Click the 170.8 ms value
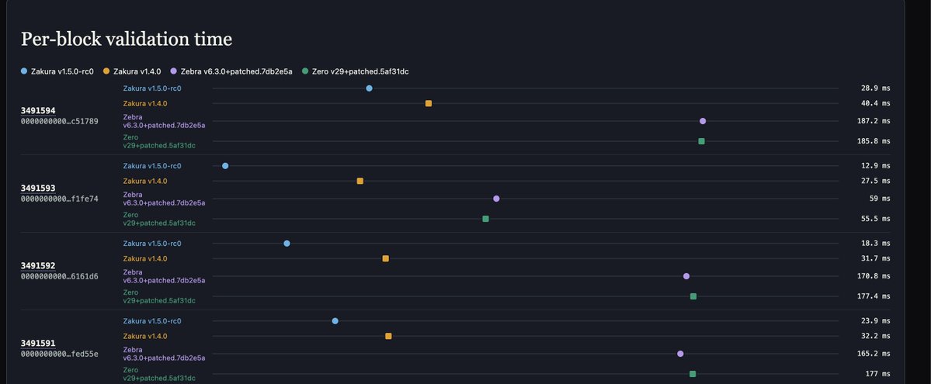This screenshot has height=384, width=931. (874, 277)
